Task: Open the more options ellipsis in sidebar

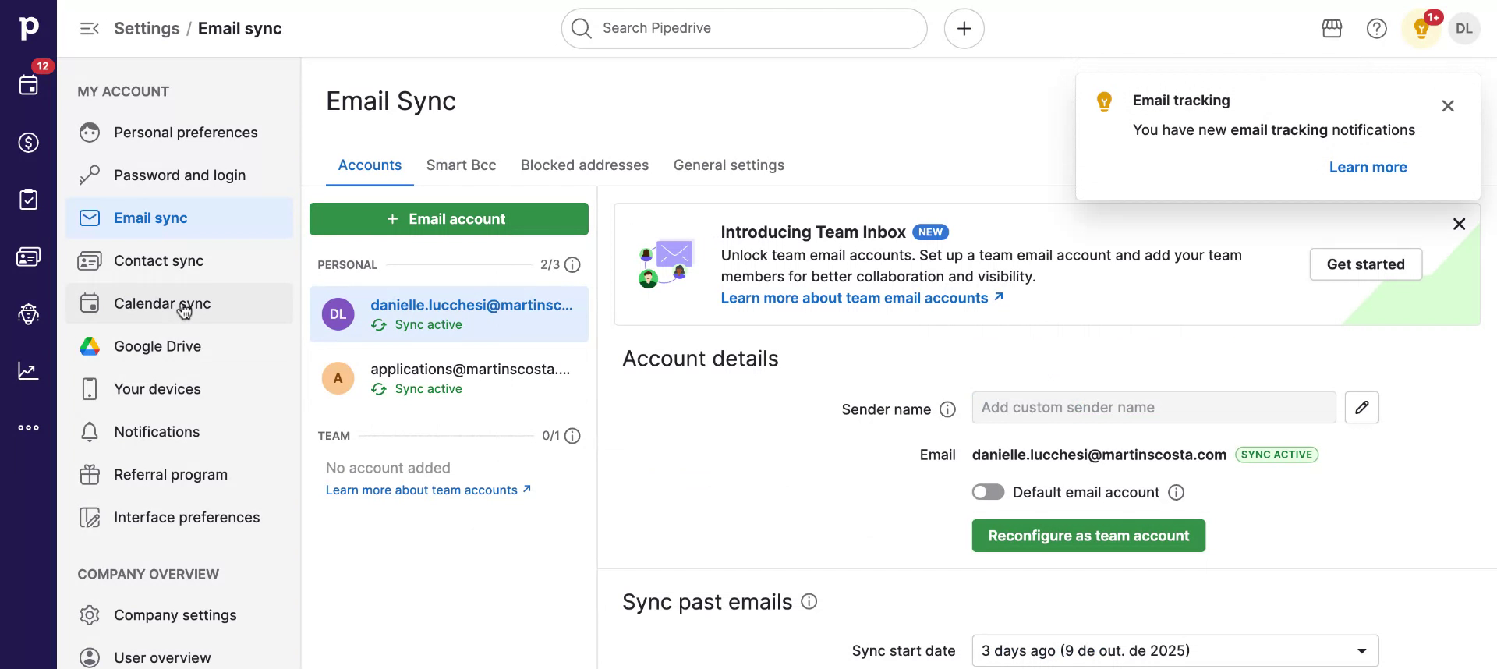Action: (29, 428)
